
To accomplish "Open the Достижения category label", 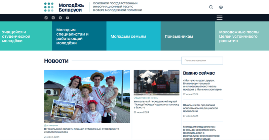I will click(x=51, y=126).
